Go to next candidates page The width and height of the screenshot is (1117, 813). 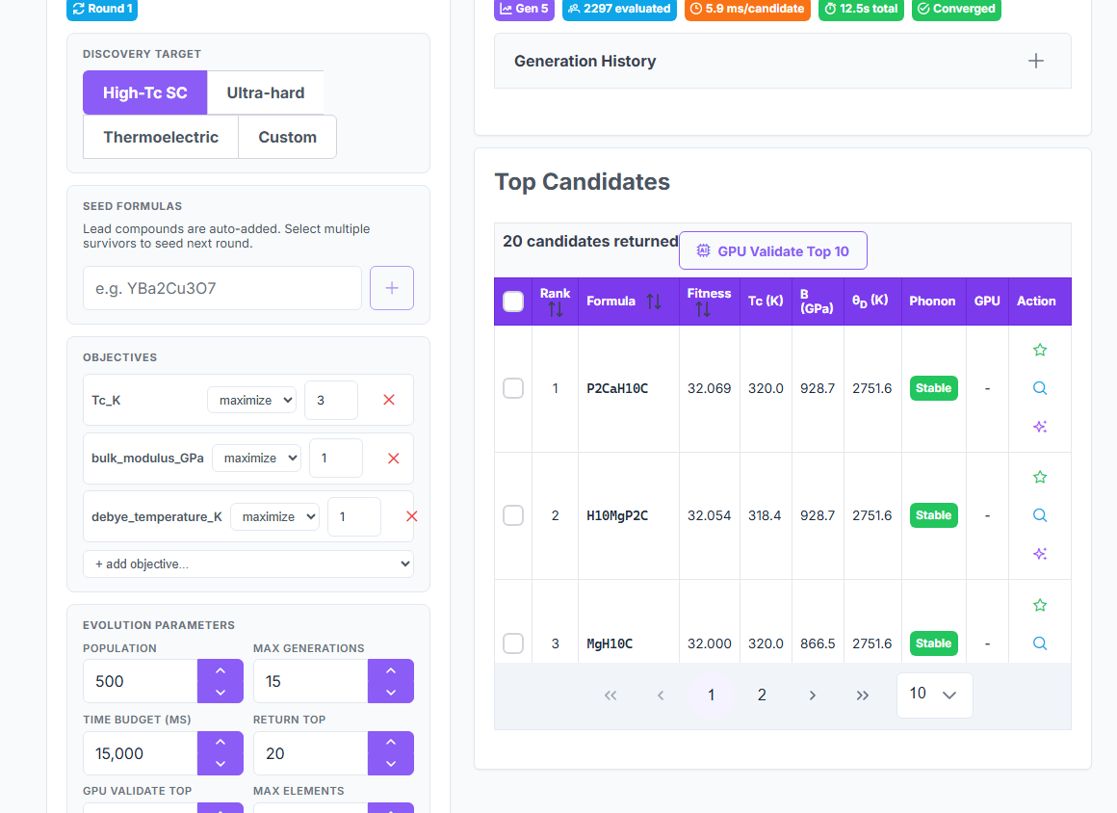[x=812, y=695]
